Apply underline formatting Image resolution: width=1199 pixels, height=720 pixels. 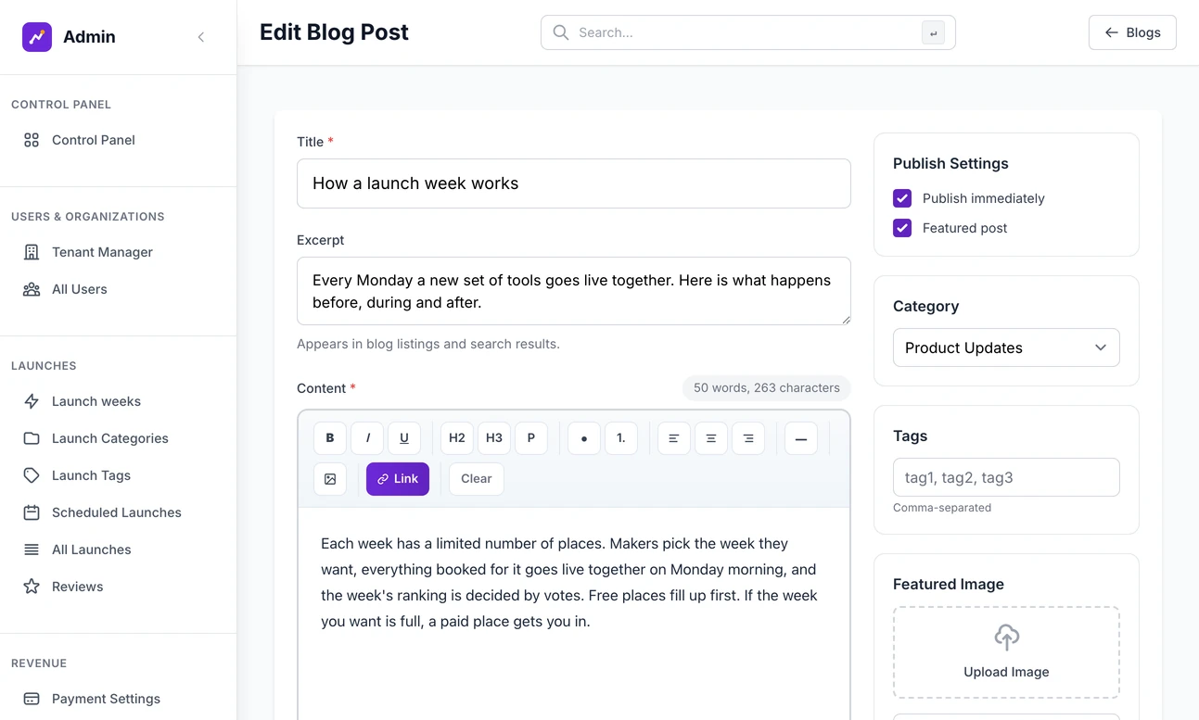(404, 438)
